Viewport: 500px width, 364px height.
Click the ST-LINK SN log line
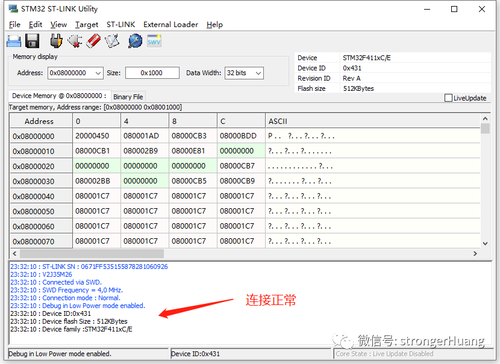[89, 267]
